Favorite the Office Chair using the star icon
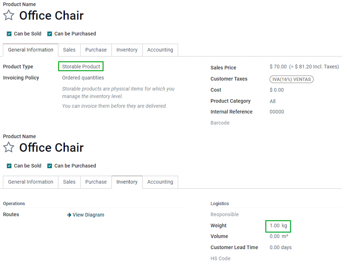Screen dimensions: 342x267 pyautogui.click(x=8, y=15)
